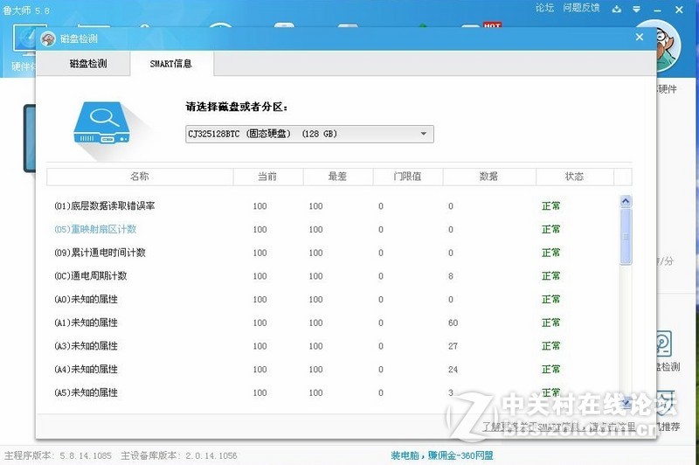Click the data value 60 for A1
699x465 pixels.
(x=453, y=323)
